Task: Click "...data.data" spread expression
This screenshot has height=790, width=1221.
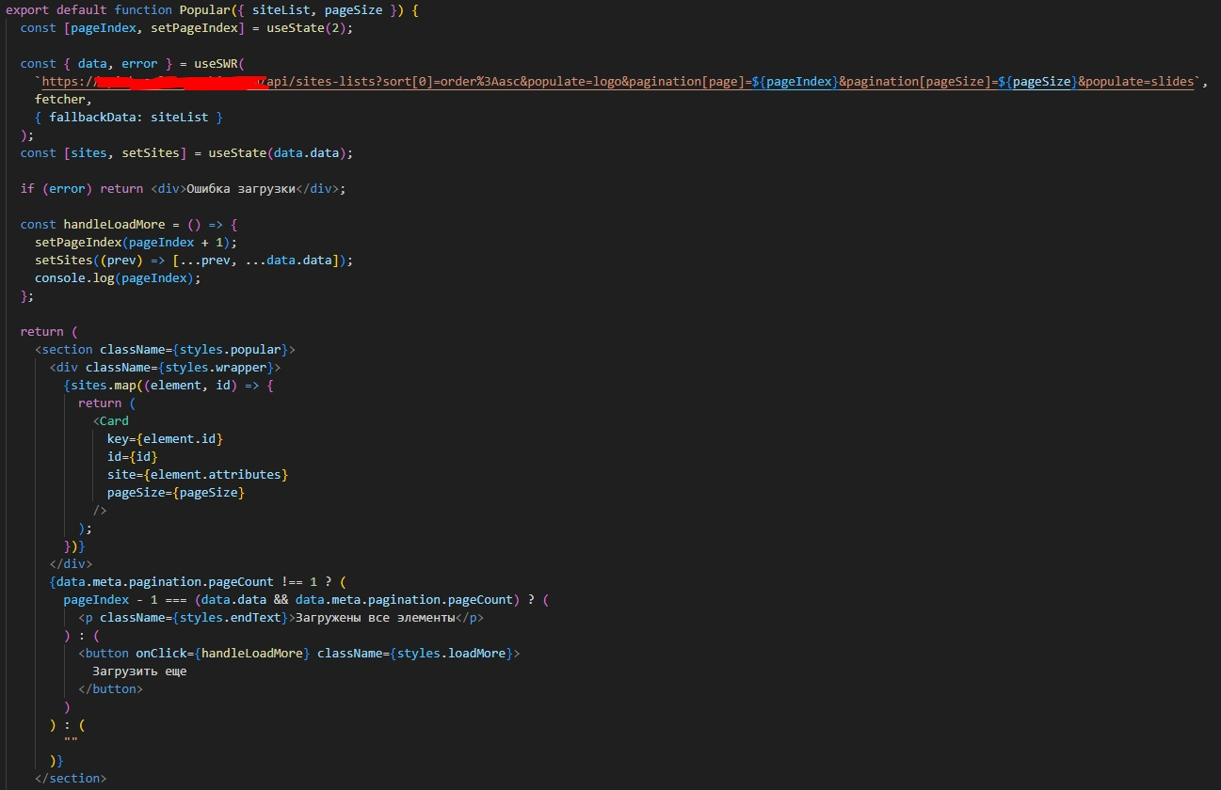Action: [287, 260]
